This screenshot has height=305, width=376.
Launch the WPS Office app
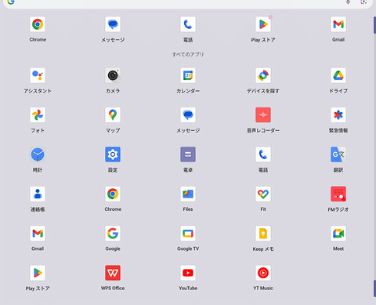coord(113,273)
